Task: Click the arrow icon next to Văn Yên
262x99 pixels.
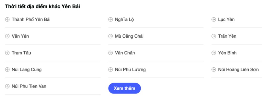Action: pyautogui.click(x=7, y=36)
